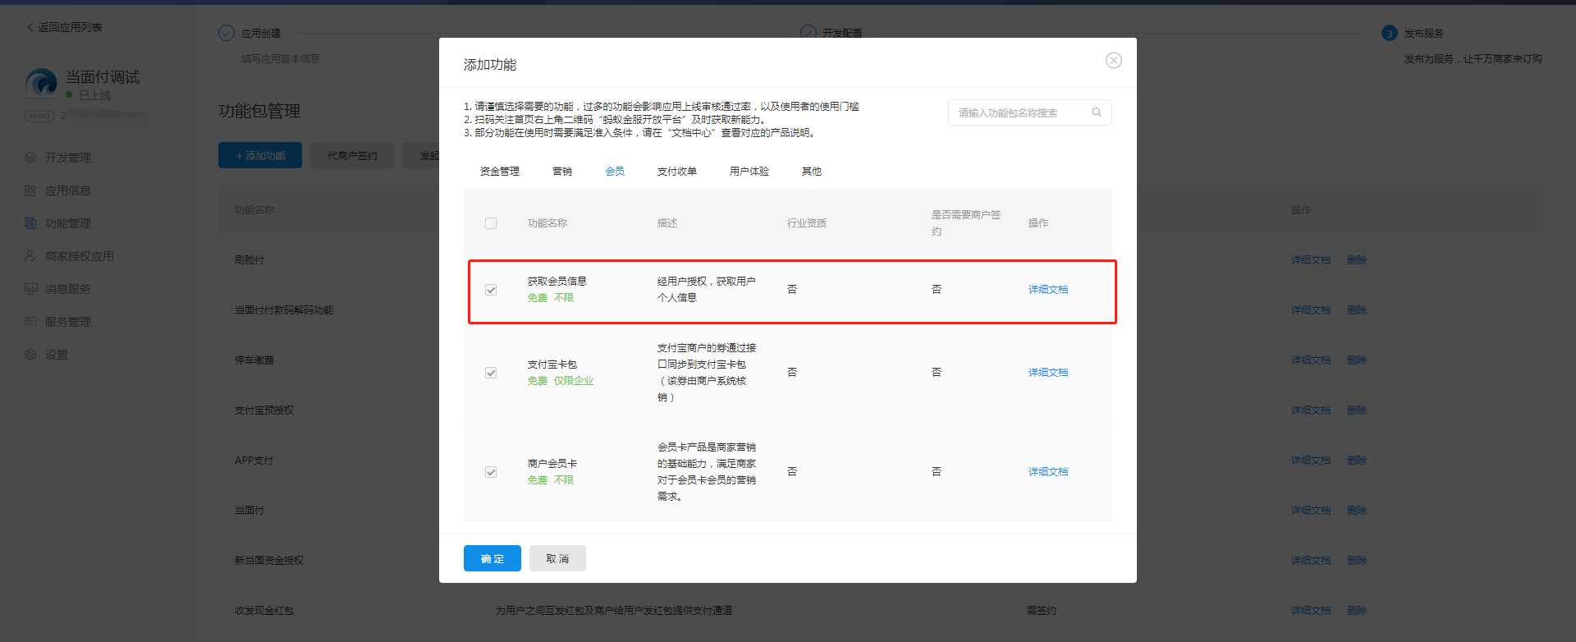Toggle the 获取会员信息 checkbox
Image resolution: width=1576 pixels, height=642 pixels.
tap(491, 290)
